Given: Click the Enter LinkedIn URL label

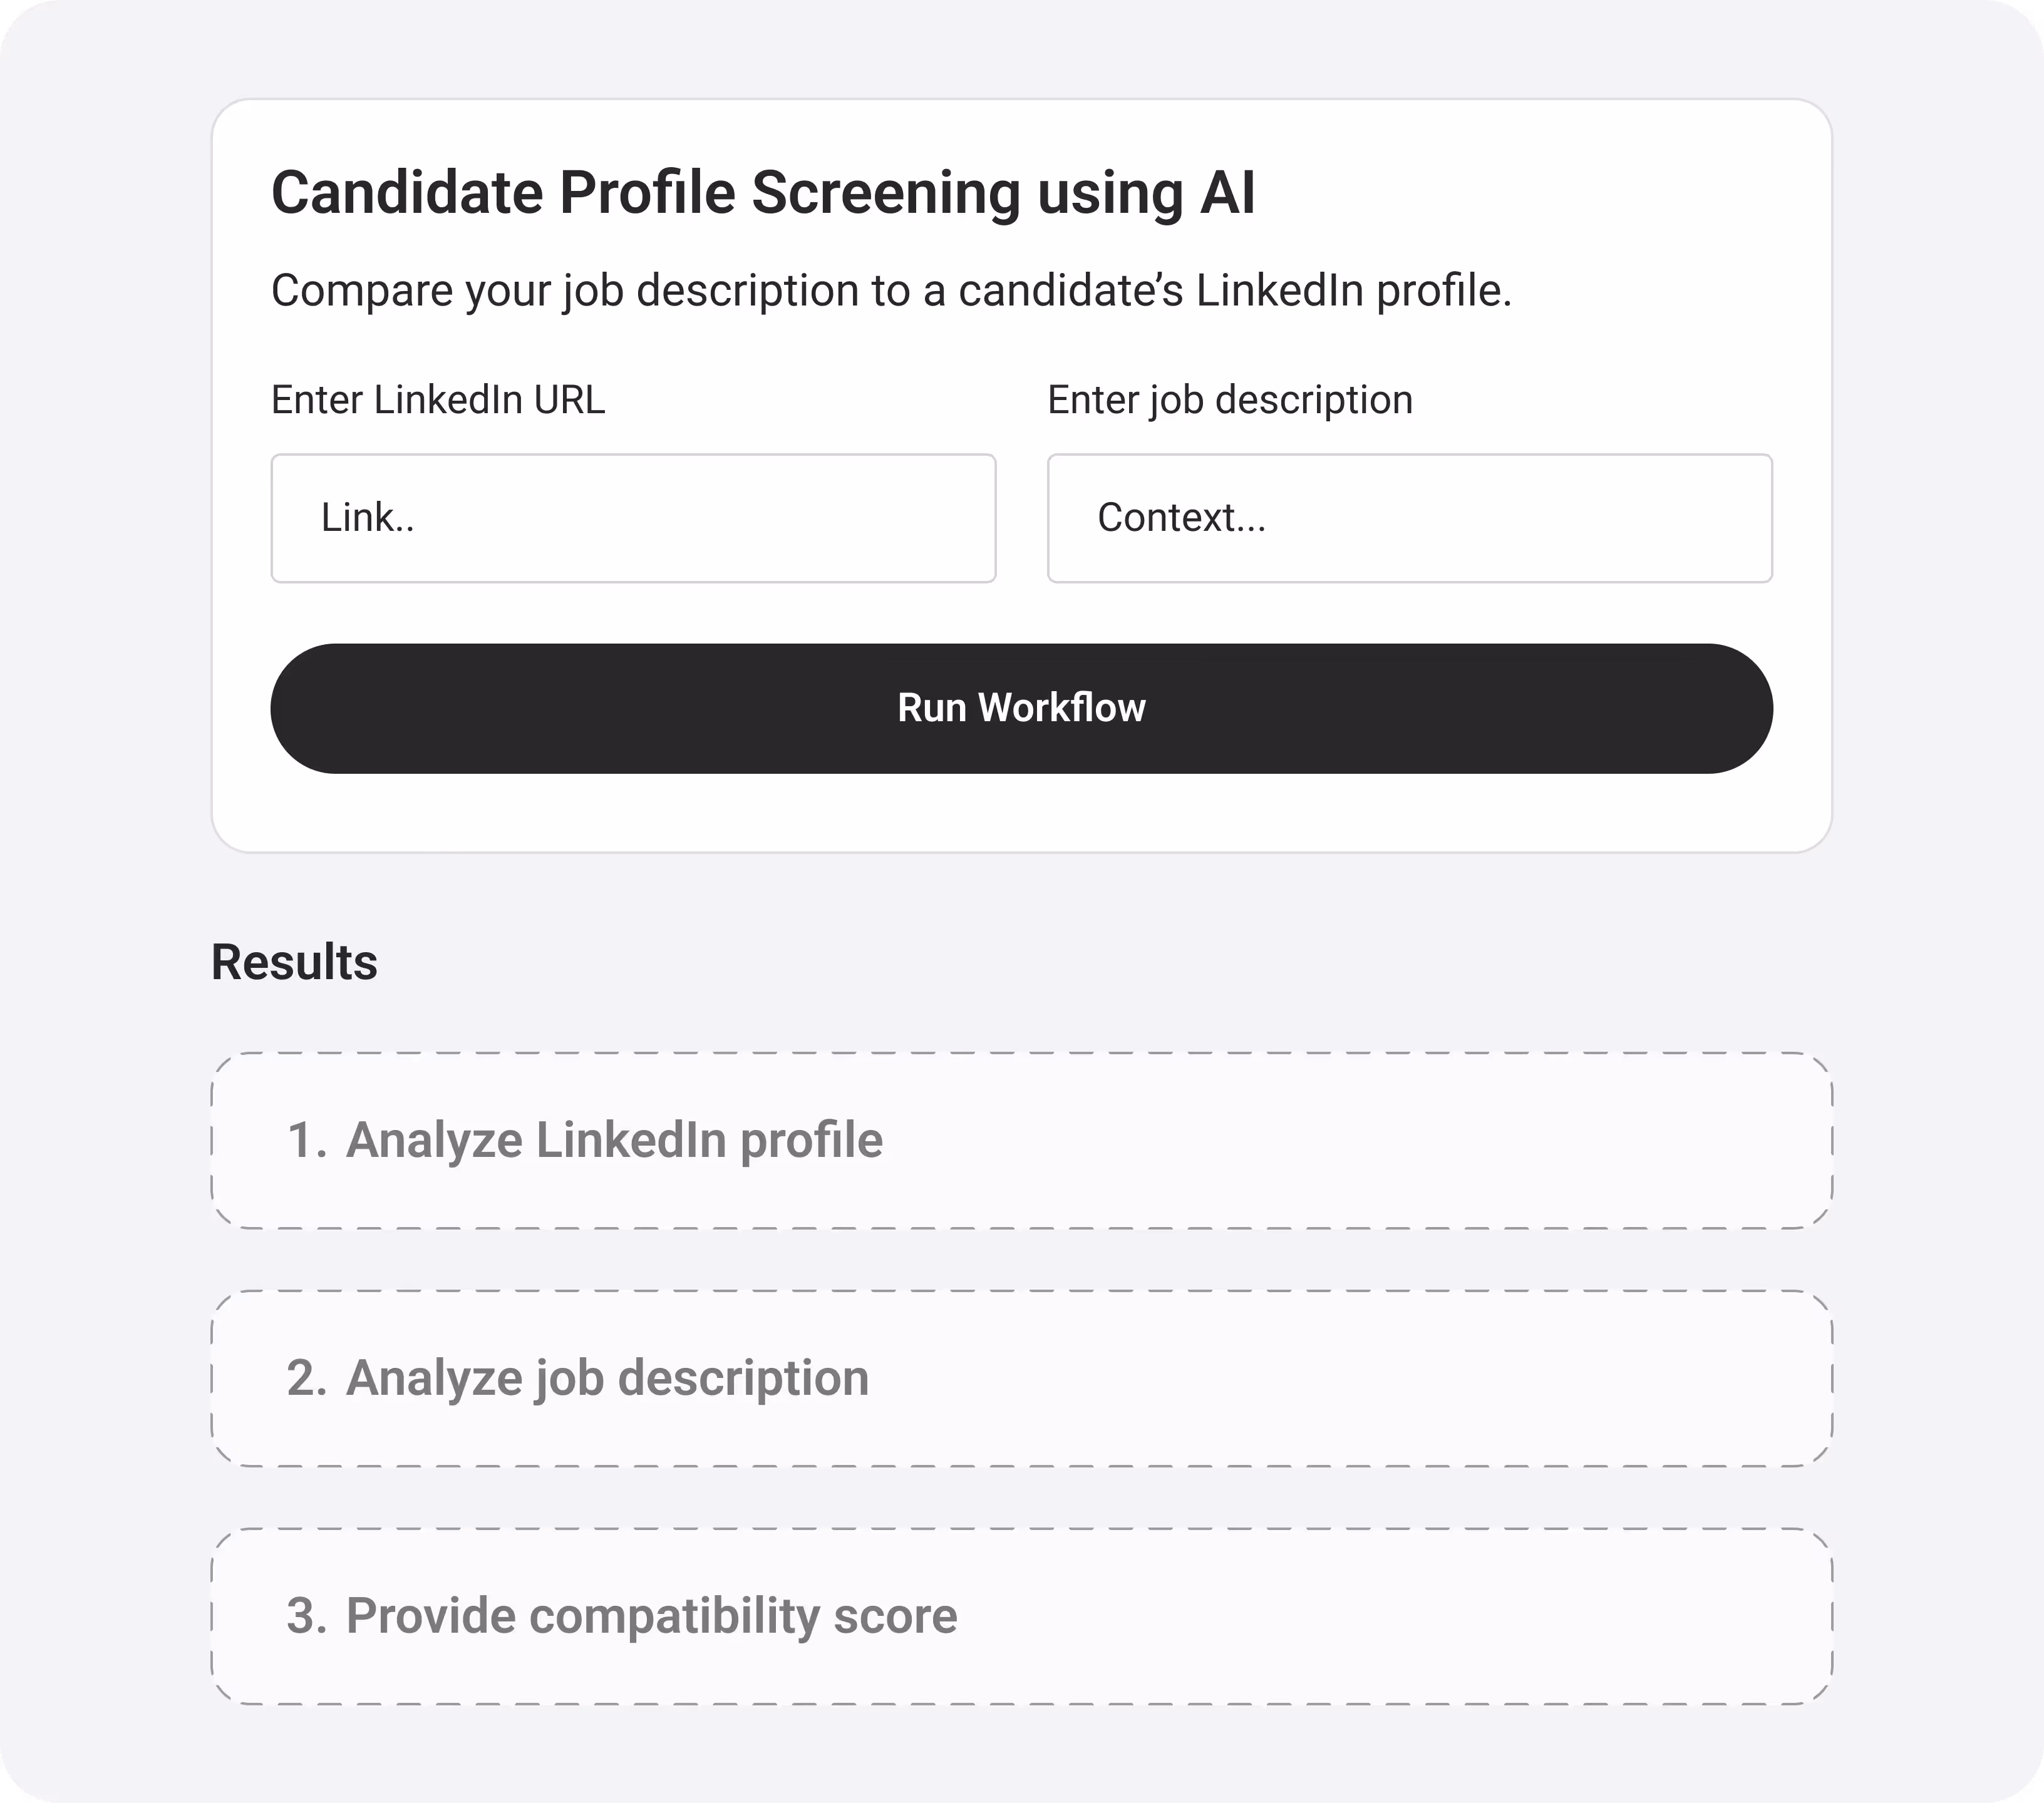Looking at the screenshot, I should [x=437, y=400].
